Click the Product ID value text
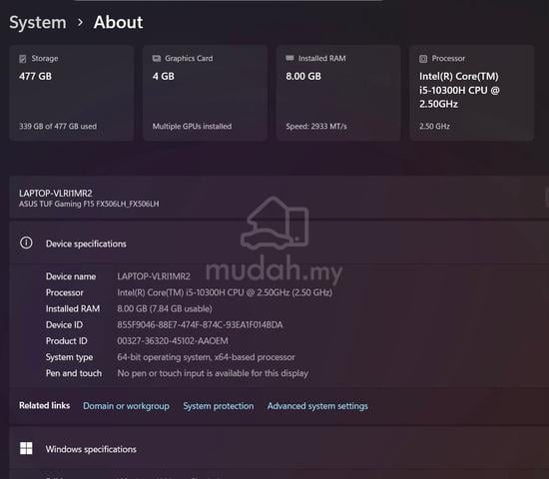The image size is (549, 479). (x=173, y=341)
